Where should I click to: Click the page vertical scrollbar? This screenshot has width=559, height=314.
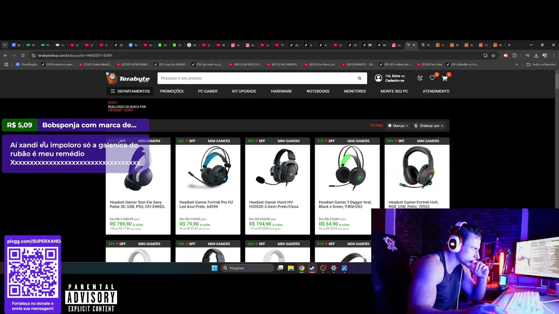click(557, 81)
